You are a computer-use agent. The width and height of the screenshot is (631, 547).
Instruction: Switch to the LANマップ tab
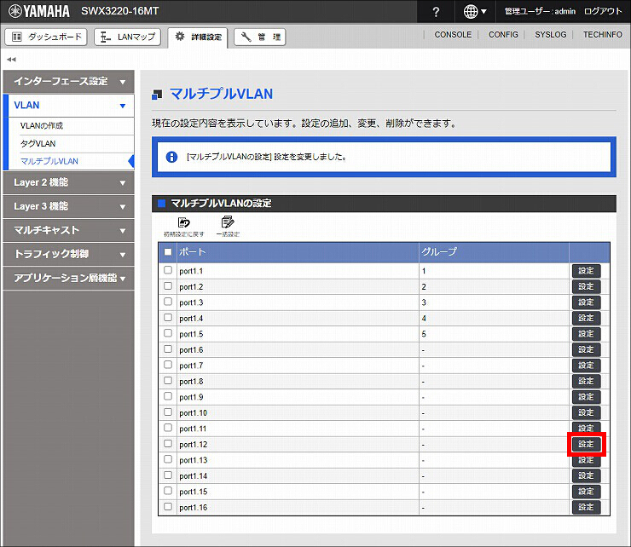128,37
